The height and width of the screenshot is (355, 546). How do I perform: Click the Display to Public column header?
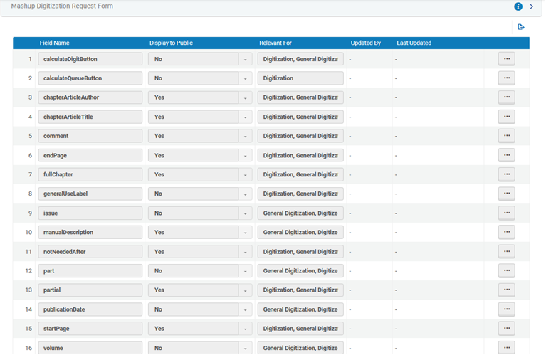(x=171, y=43)
